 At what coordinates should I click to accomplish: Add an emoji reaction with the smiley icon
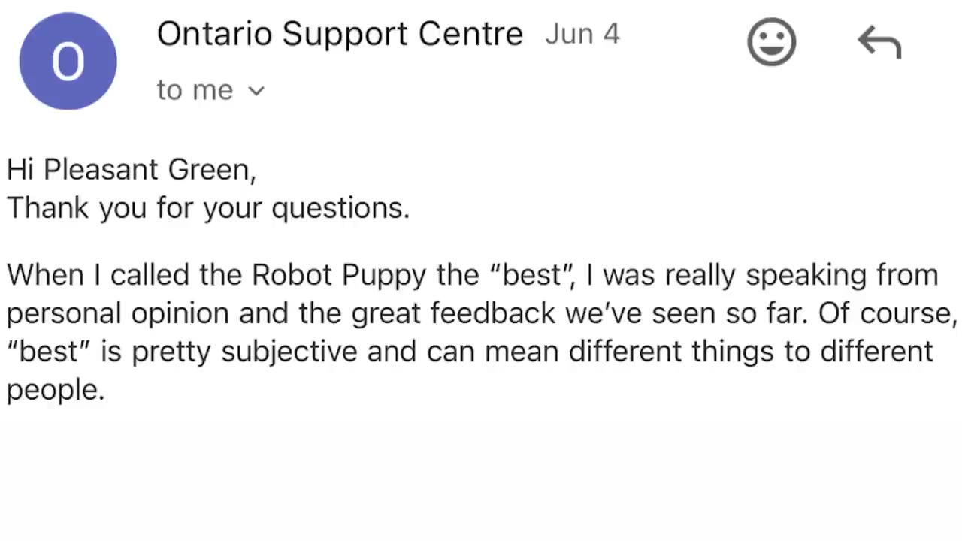pos(771,42)
